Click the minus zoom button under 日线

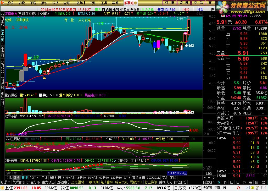209,178
